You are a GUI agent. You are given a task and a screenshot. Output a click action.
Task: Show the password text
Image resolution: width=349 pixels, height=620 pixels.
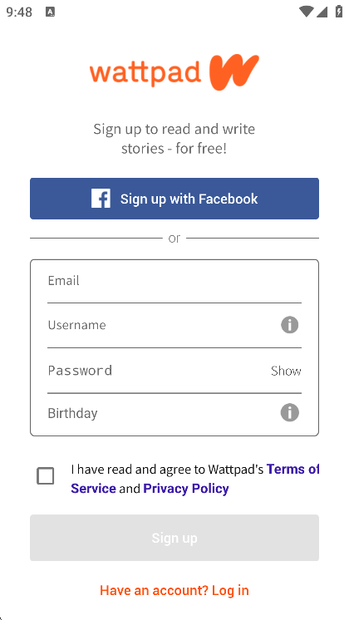[x=286, y=371]
